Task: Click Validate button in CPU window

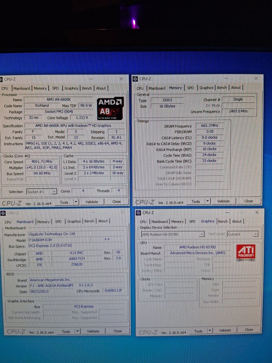Action: tap(92, 202)
